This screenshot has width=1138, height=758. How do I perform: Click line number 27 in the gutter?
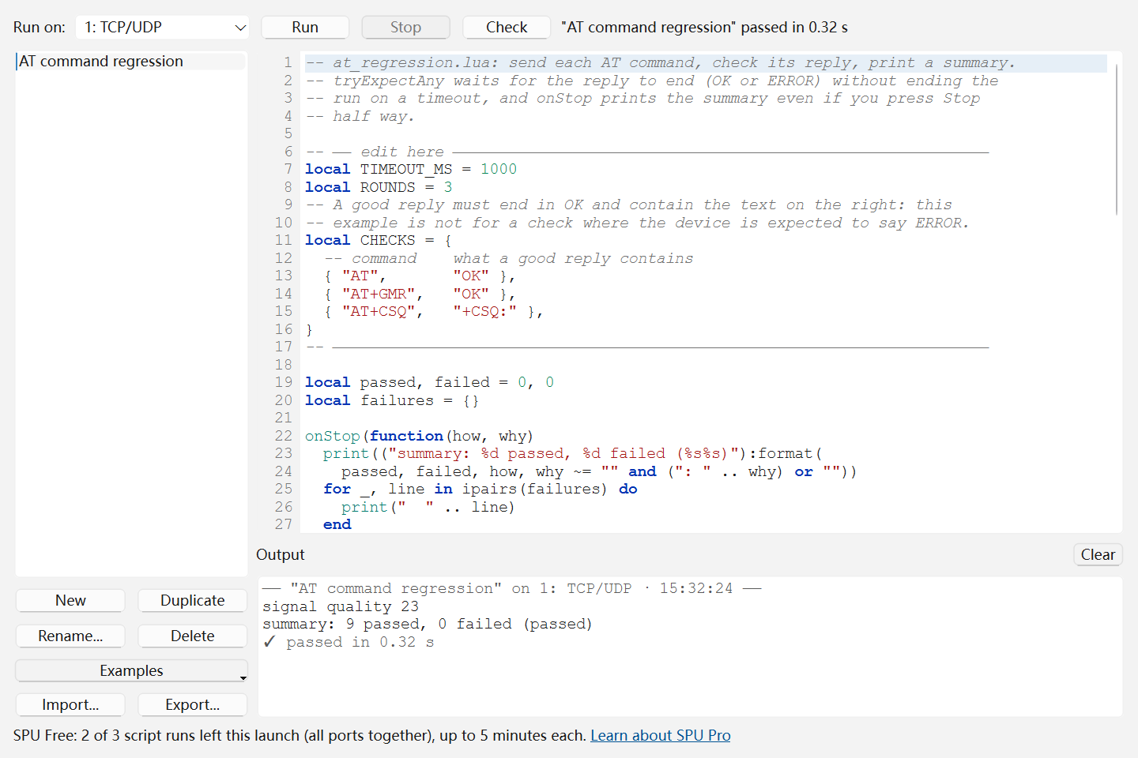click(x=284, y=524)
